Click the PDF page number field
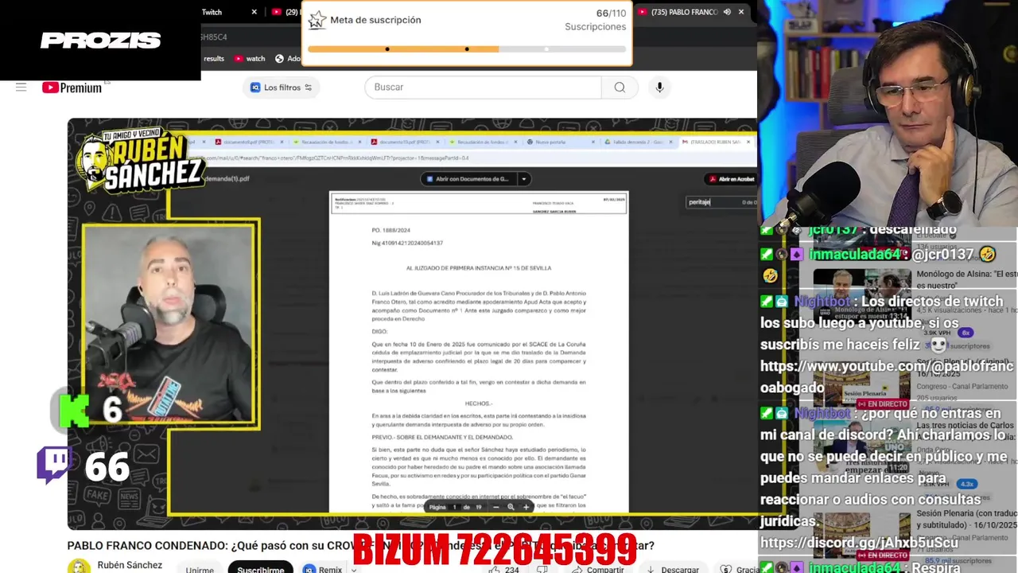The image size is (1018, 573). pos(455,507)
